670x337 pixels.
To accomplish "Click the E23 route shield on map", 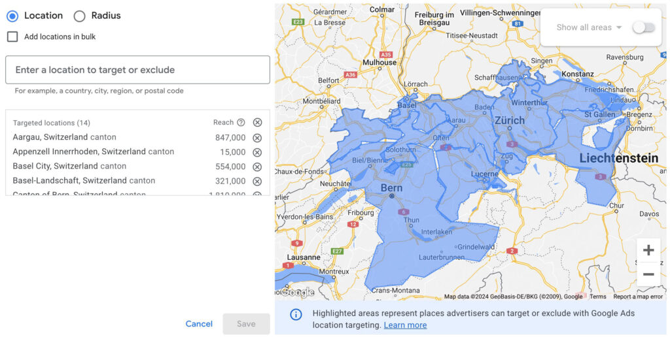I will [x=298, y=22].
